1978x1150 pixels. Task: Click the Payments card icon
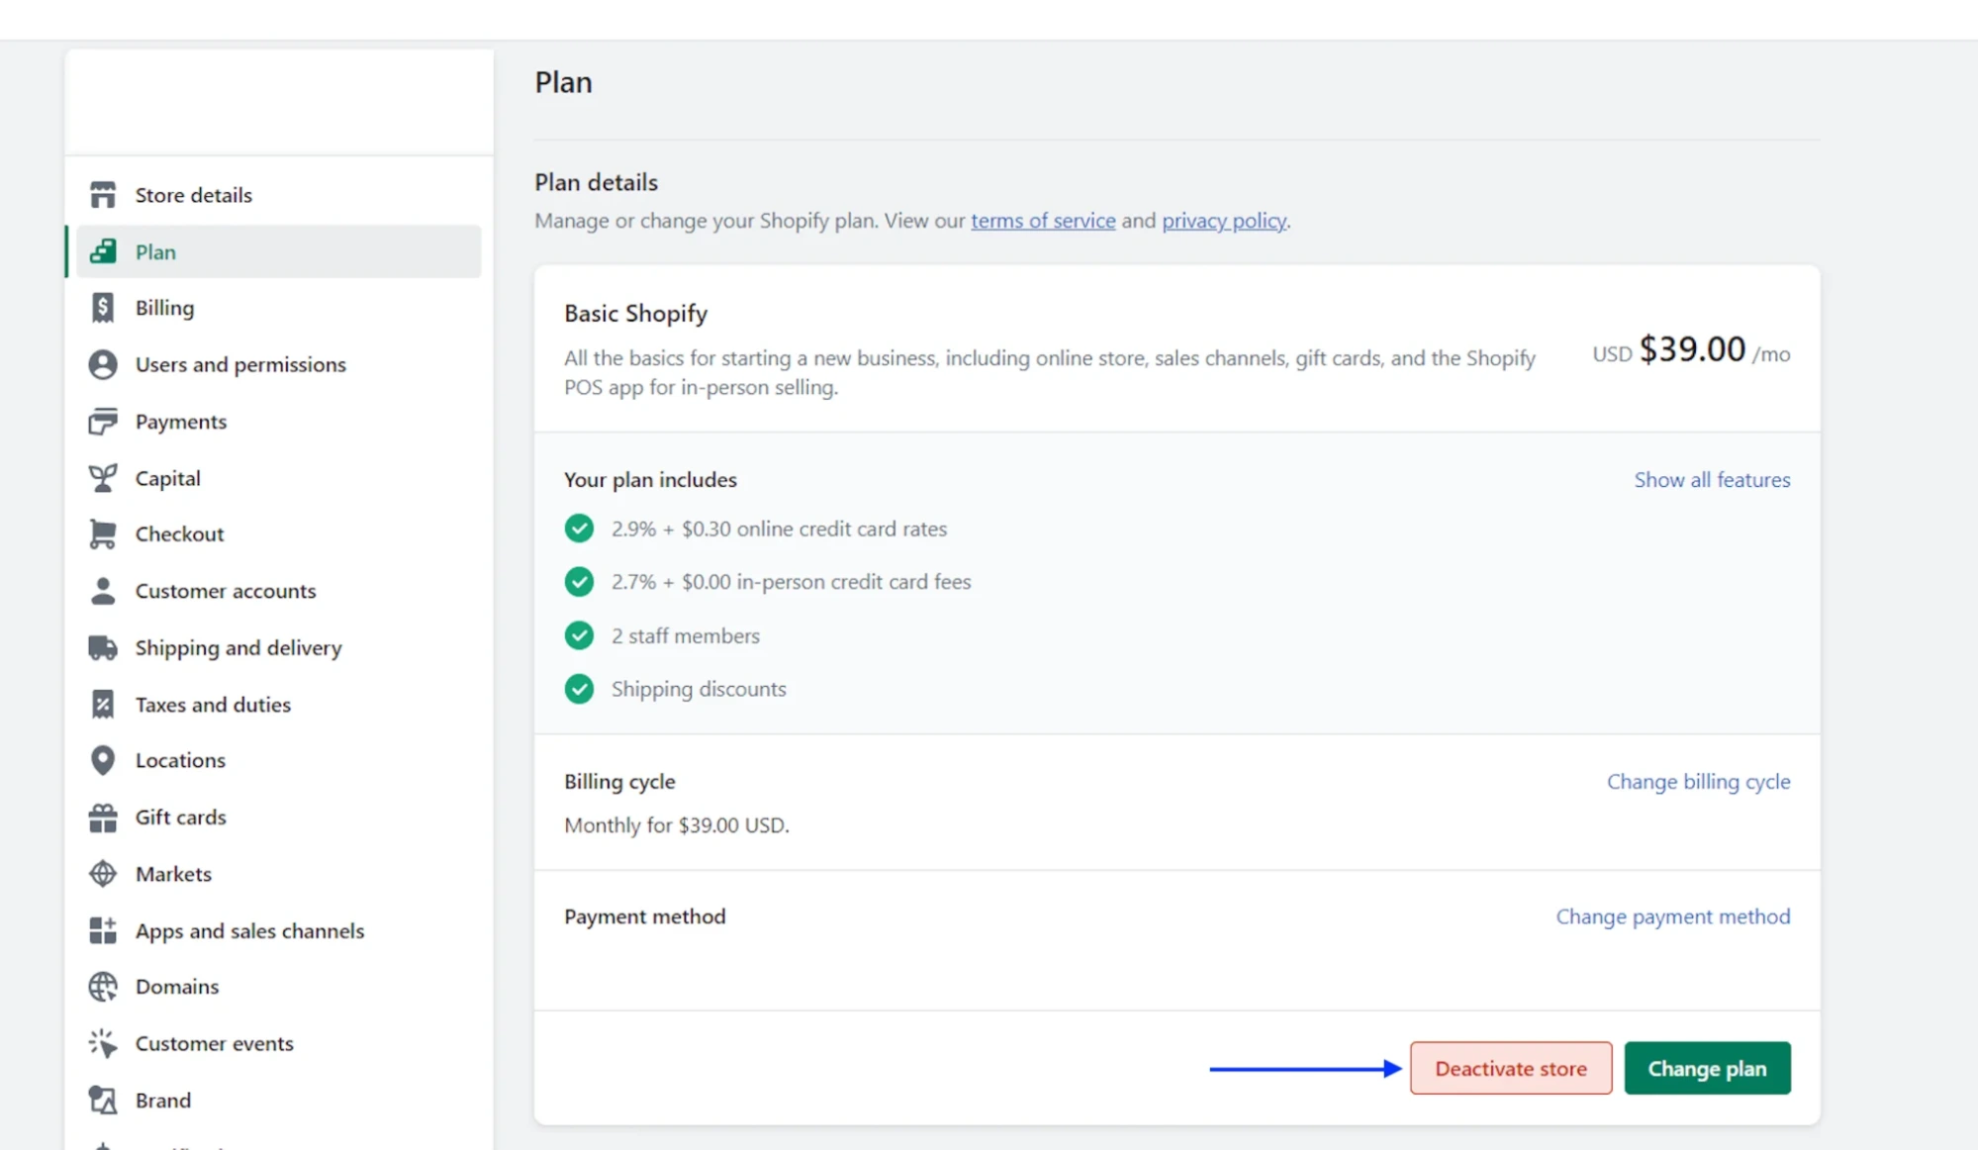tap(103, 422)
